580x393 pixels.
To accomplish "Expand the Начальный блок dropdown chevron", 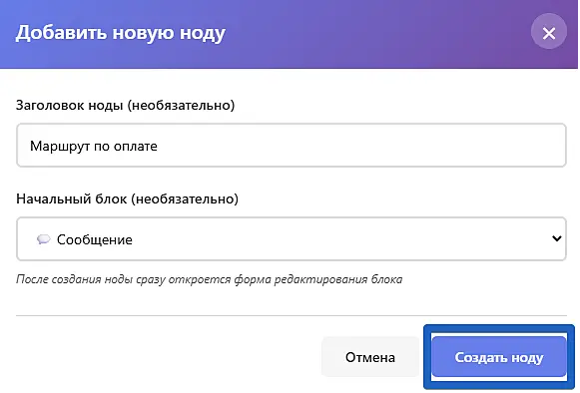I will tap(556, 238).
